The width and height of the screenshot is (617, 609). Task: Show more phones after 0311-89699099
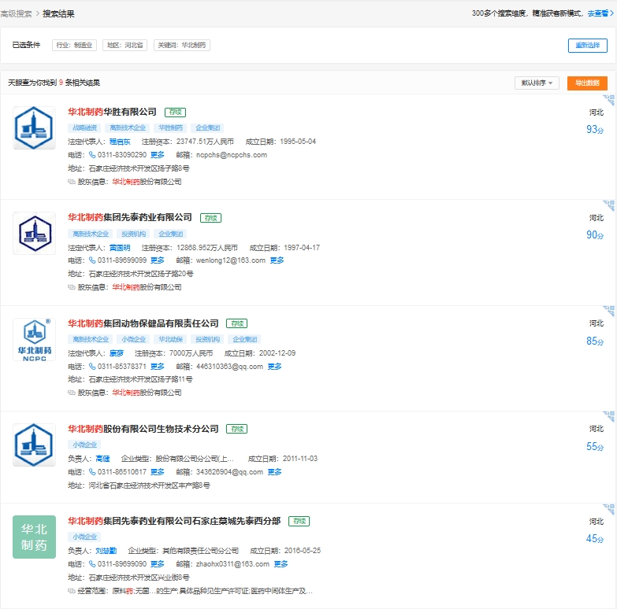pyautogui.click(x=158, y=260)
